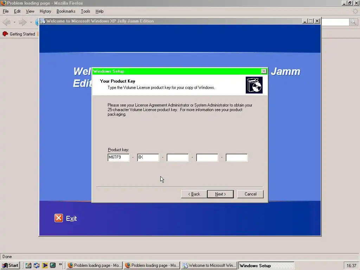Open the Firefox Edit menu

pyautogui.click(x=17, y=11)
